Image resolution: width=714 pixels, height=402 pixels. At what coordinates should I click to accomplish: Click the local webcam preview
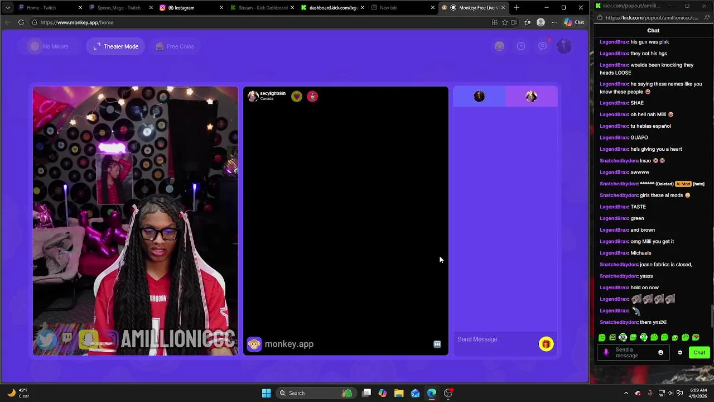pos(135,221)
